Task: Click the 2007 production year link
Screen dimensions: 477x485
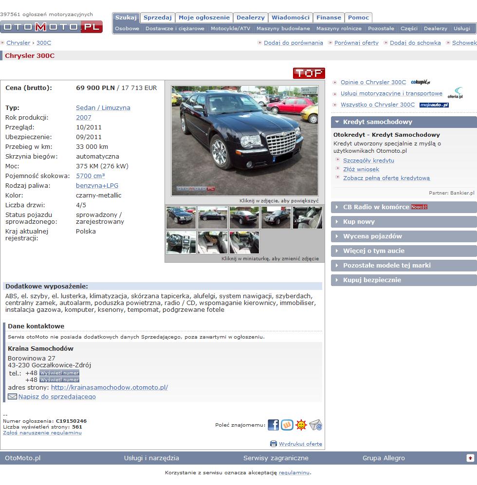Action: click(84, 118)
